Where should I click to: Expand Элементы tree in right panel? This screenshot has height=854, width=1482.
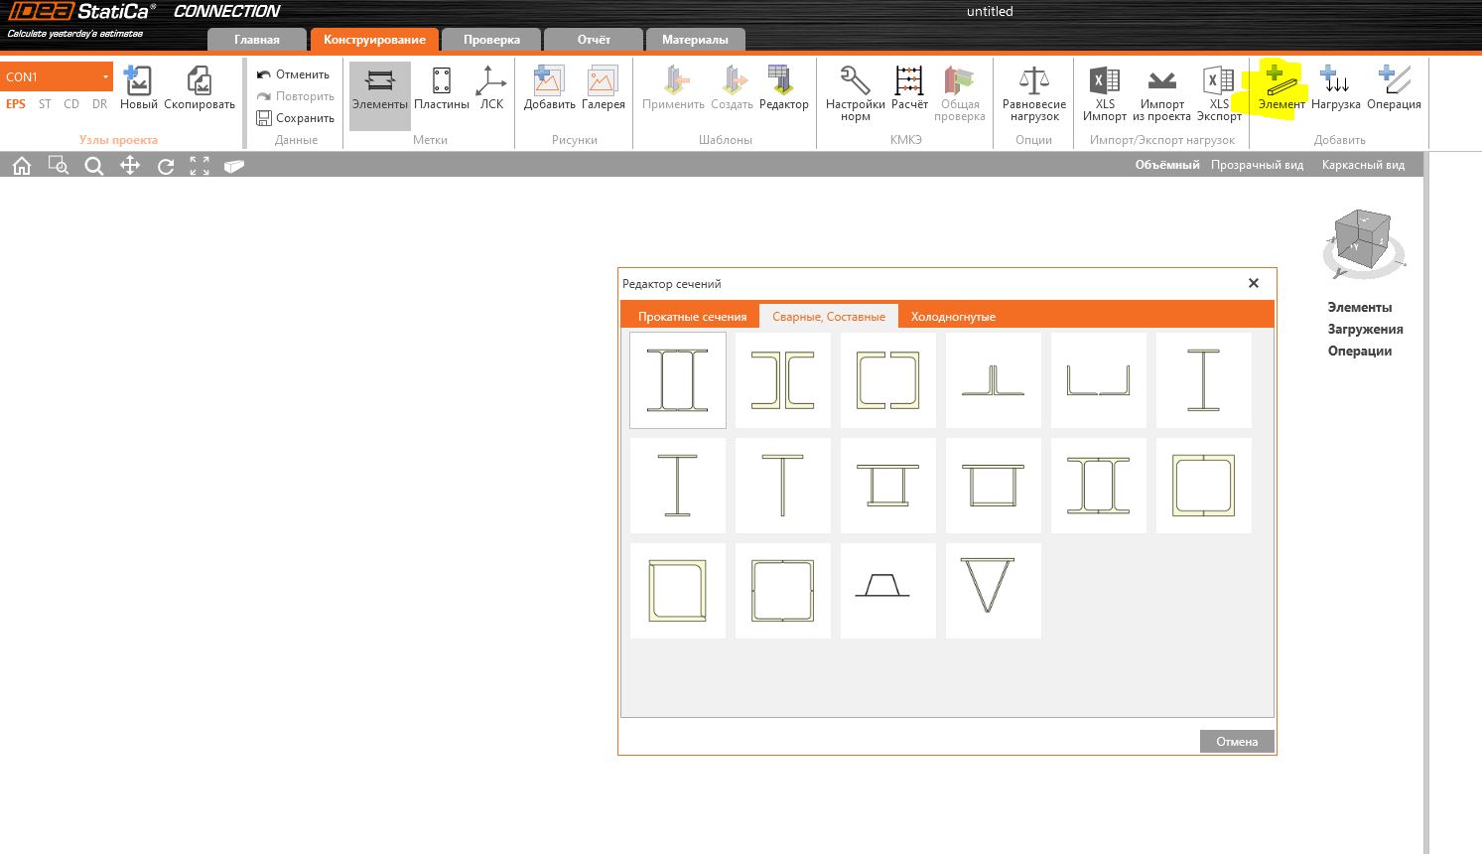(1359, 308)
